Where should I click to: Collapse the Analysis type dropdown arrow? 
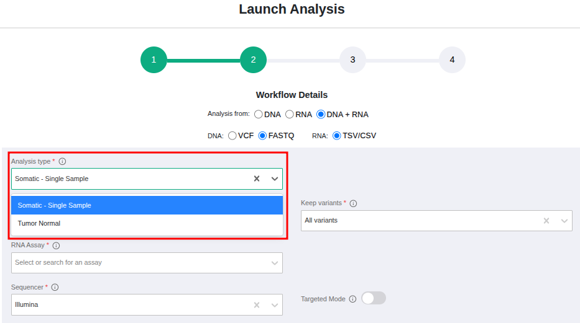coord(274,179)
